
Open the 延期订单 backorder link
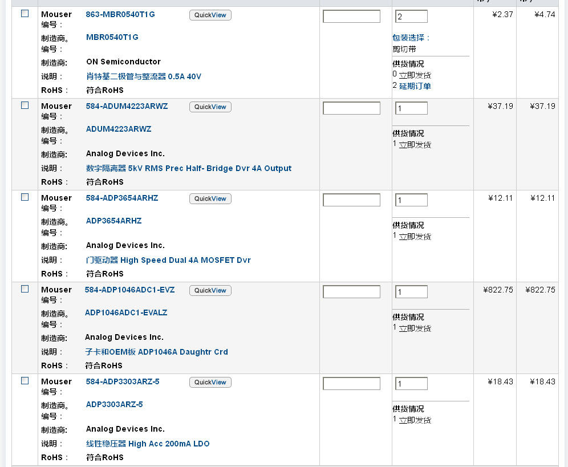click(x=415, y=87)
